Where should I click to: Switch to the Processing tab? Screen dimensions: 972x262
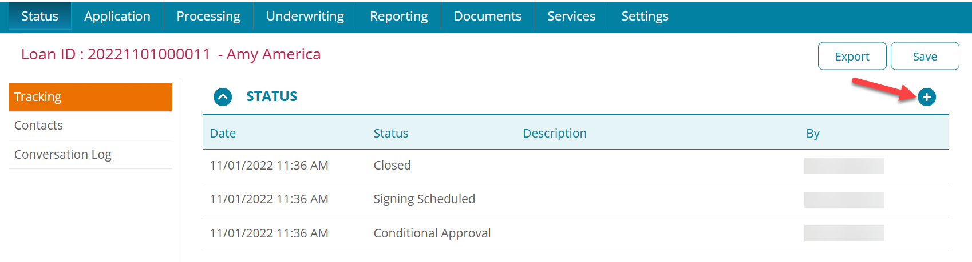tap(208, 16)
